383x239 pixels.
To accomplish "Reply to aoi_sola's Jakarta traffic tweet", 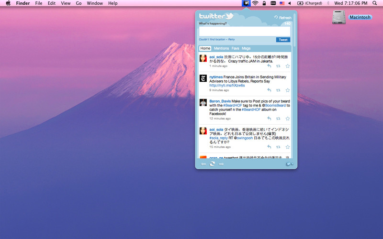I will [x=269, y=66].
